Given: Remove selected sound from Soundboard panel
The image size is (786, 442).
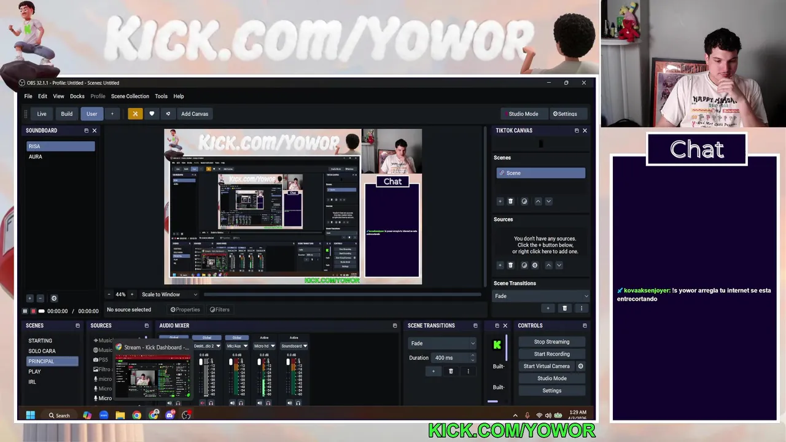Looking at the screenshot, I should point(41,298).
